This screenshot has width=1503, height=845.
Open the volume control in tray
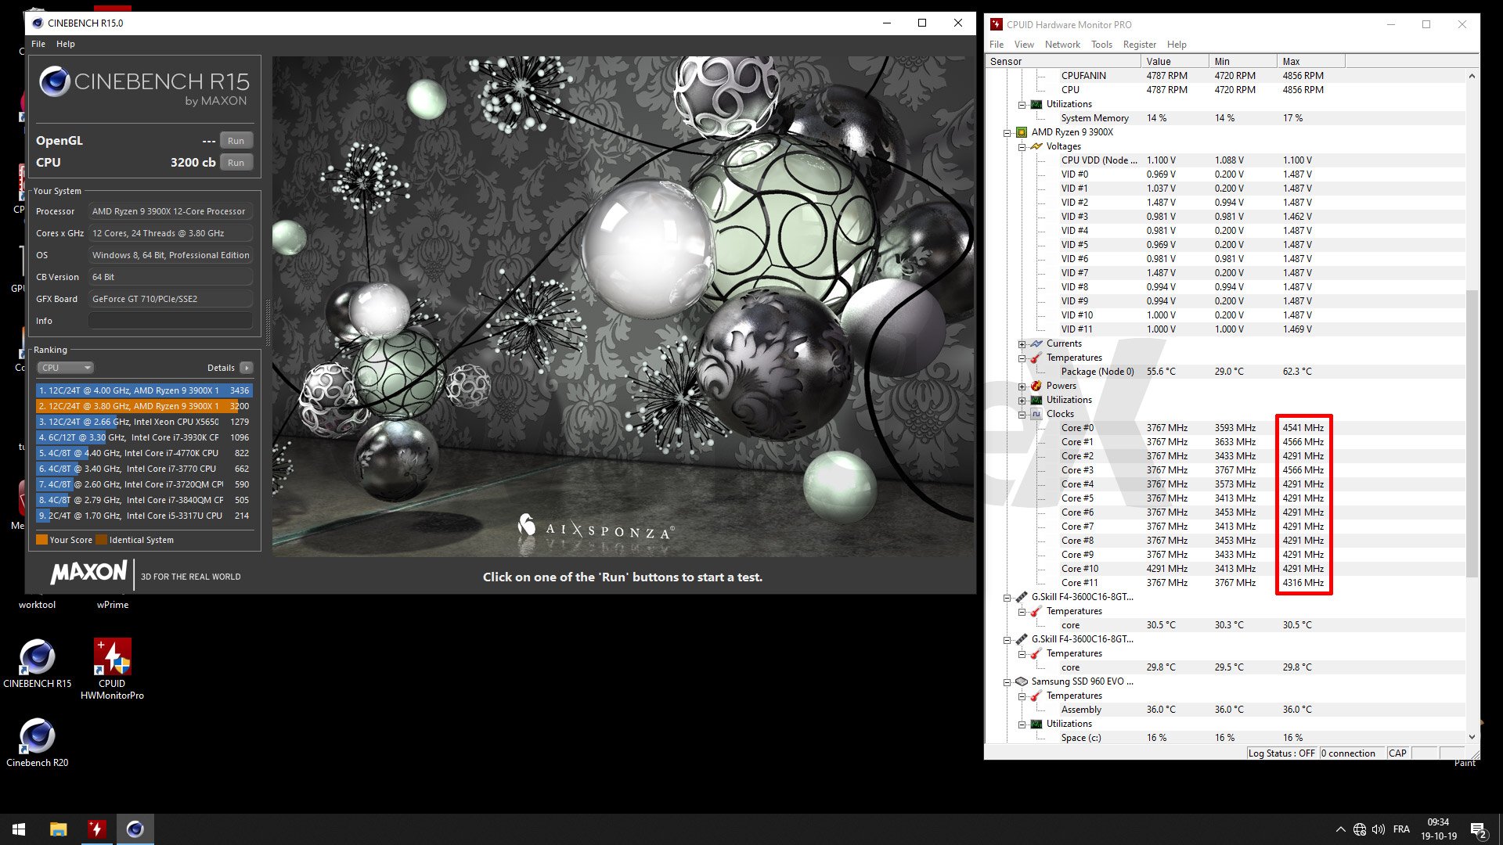click(x=1379, y=829)
